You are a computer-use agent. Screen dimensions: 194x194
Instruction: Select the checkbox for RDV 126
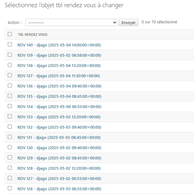(x=10, y=188)
